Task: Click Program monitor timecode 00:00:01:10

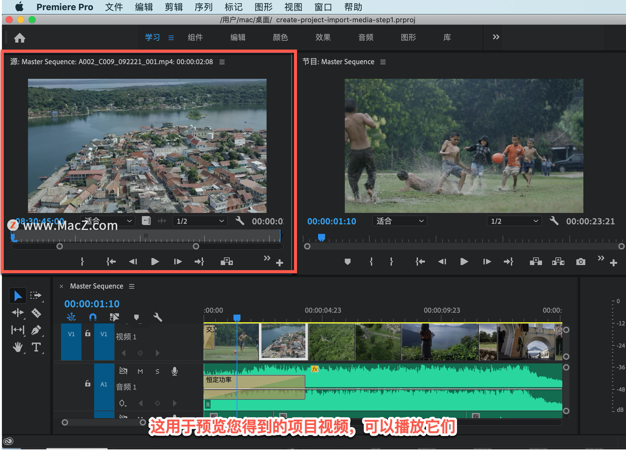Action: pyautogui.click(x=332, y=221)
